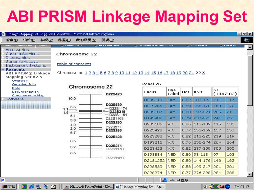Click the D19S884 locus cell
254x190 pixels.
point(154,154)
